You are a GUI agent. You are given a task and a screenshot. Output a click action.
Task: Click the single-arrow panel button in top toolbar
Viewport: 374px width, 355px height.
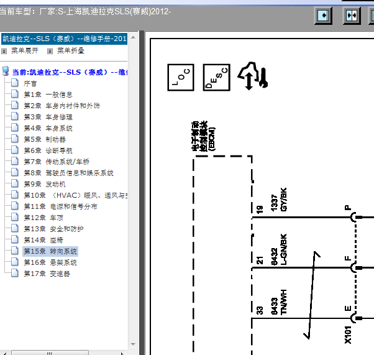tap(323, 16)
